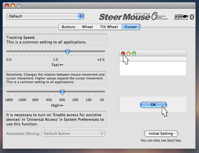Click the 'Fast' label under tracking slider
This screenshot has height=153, width=199.
[55, 65]
